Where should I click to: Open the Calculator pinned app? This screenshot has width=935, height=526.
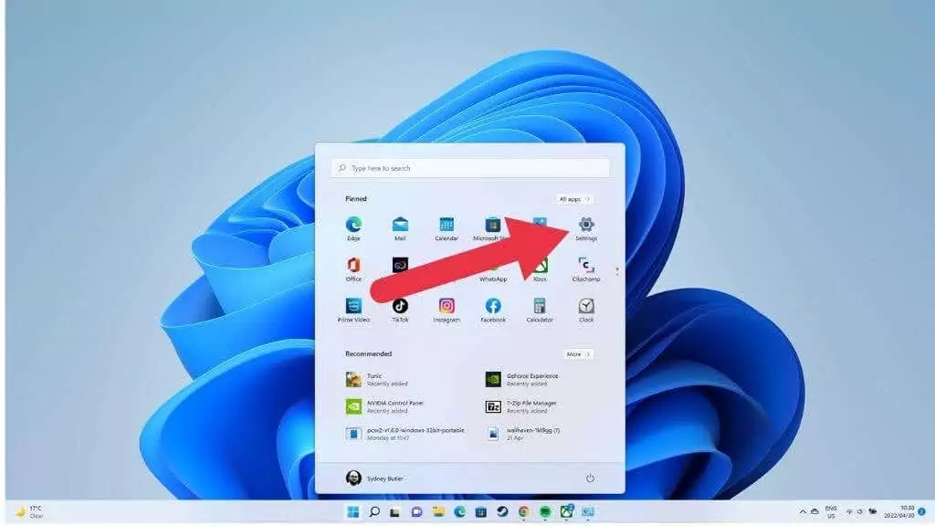[540, 310]
